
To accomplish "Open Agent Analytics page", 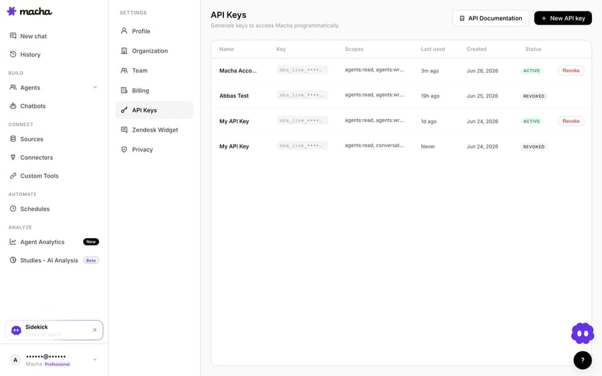I will click(x=54, y=242).
